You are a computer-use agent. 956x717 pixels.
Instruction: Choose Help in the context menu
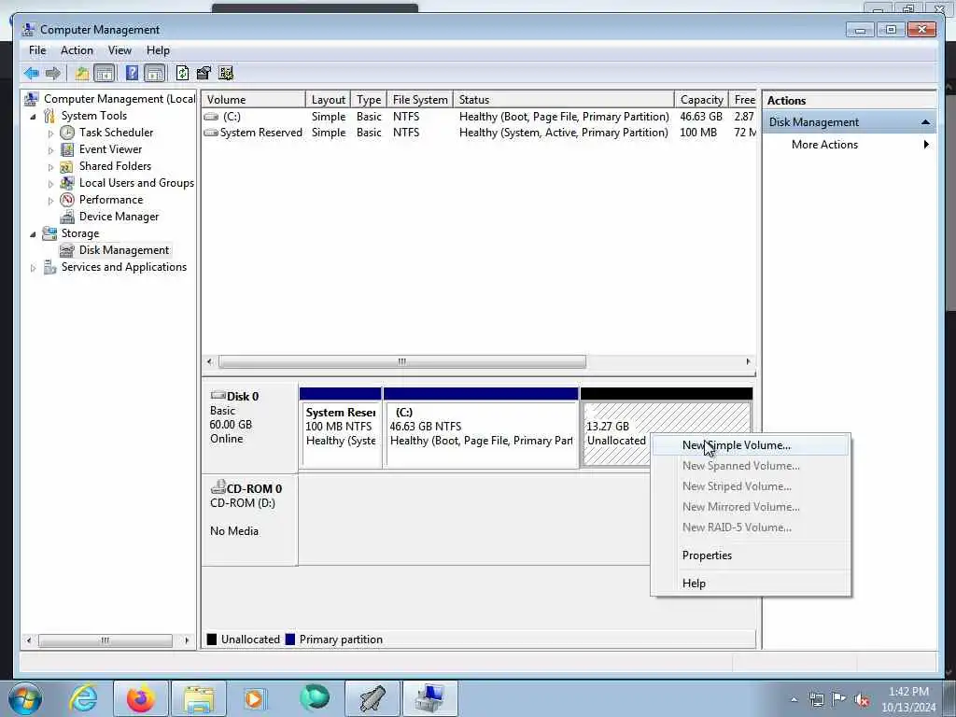751,583
